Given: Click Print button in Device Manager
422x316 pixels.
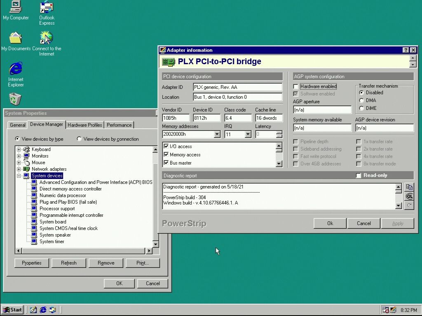Looking at the screenshot, I should pyautogui.click(x=143, y=263).
